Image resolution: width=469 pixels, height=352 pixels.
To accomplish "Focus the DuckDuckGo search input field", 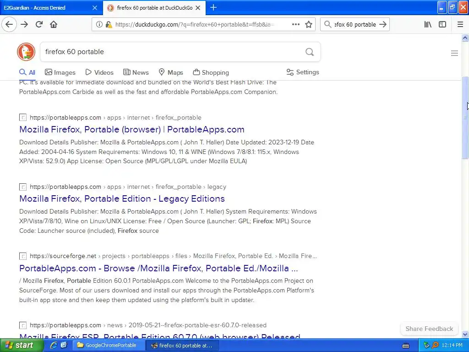I will click(174, 52).
